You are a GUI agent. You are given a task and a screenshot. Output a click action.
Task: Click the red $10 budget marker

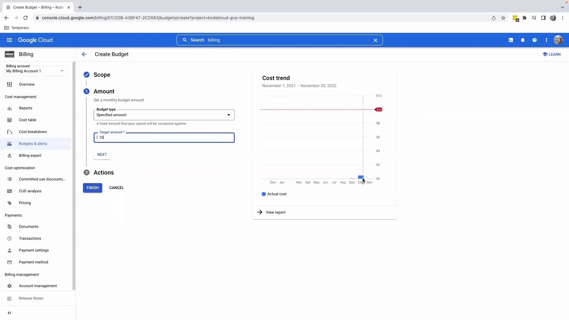(379, 110)
